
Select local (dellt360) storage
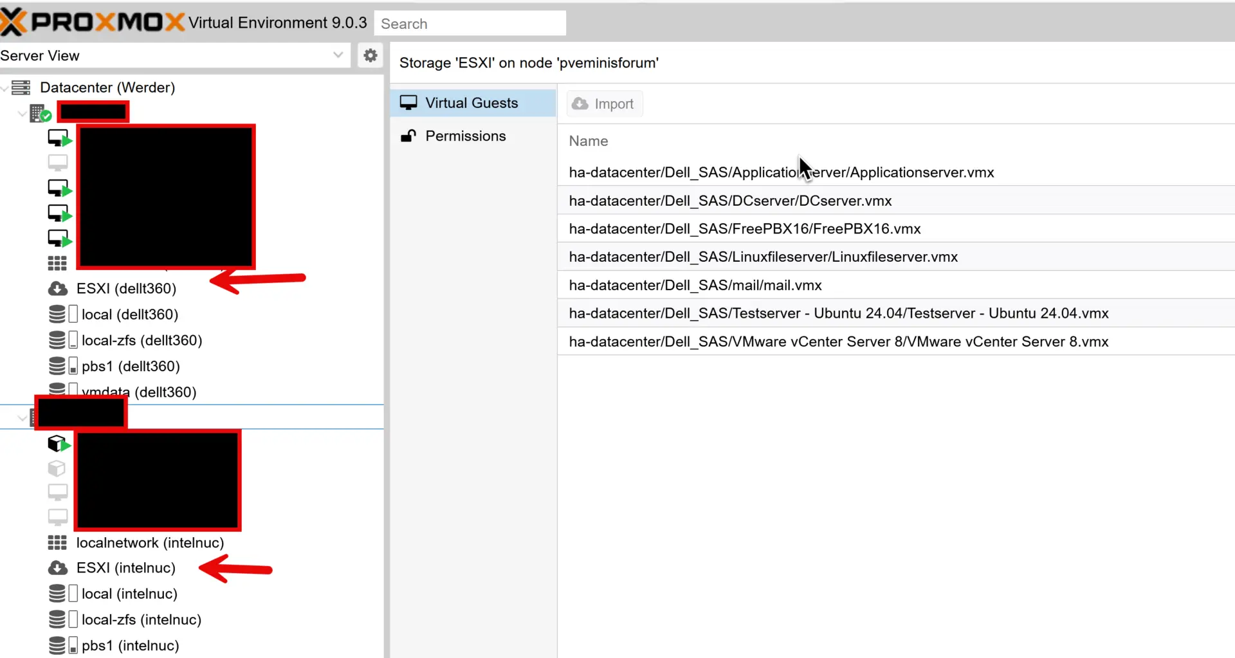click(130, 315)
